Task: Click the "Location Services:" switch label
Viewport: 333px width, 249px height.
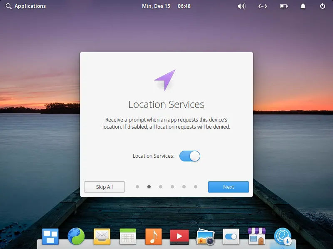Action: pyautogui.click(x=154, y=156)
